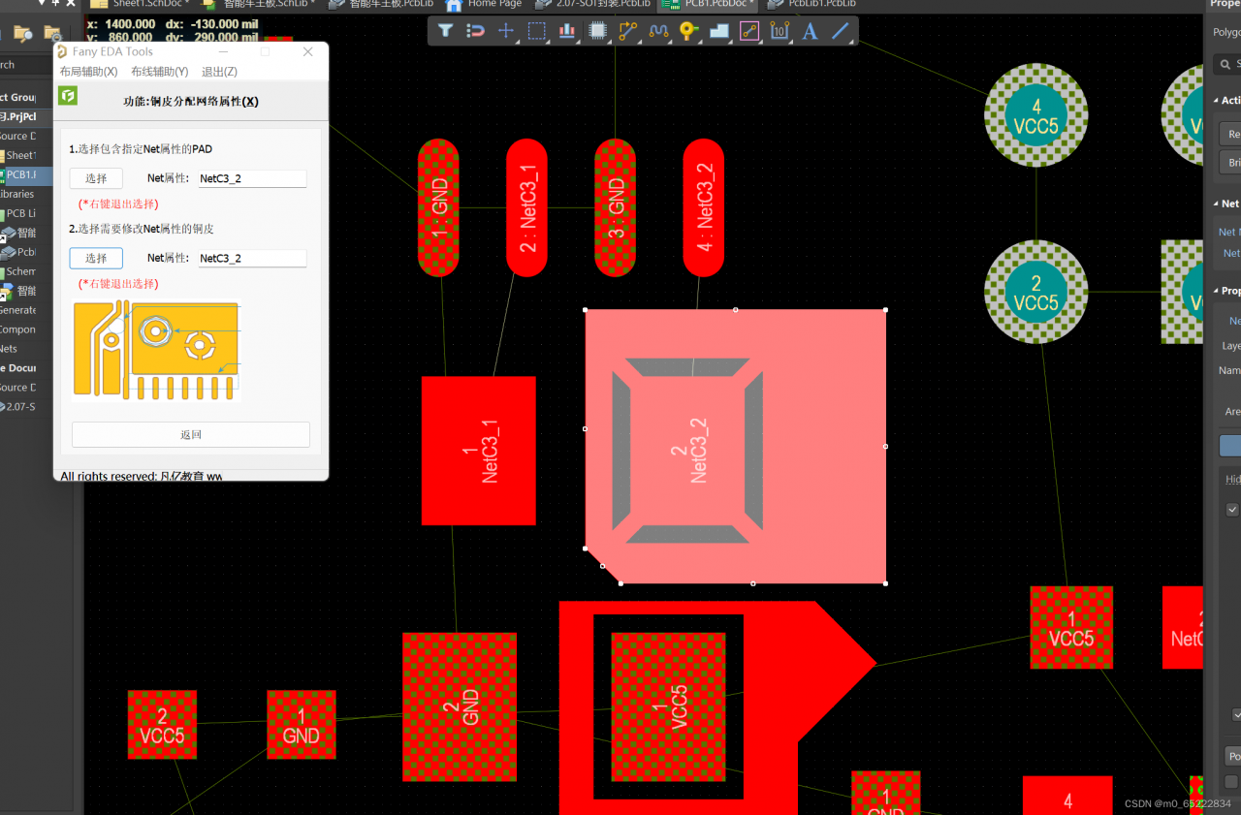Click 选择 button for copper selection
Screen dimensions: 1241x815
coord(96,258)
